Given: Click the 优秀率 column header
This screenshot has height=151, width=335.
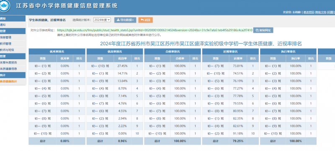Looking at the screenshot, I should [x=65, y=58].
